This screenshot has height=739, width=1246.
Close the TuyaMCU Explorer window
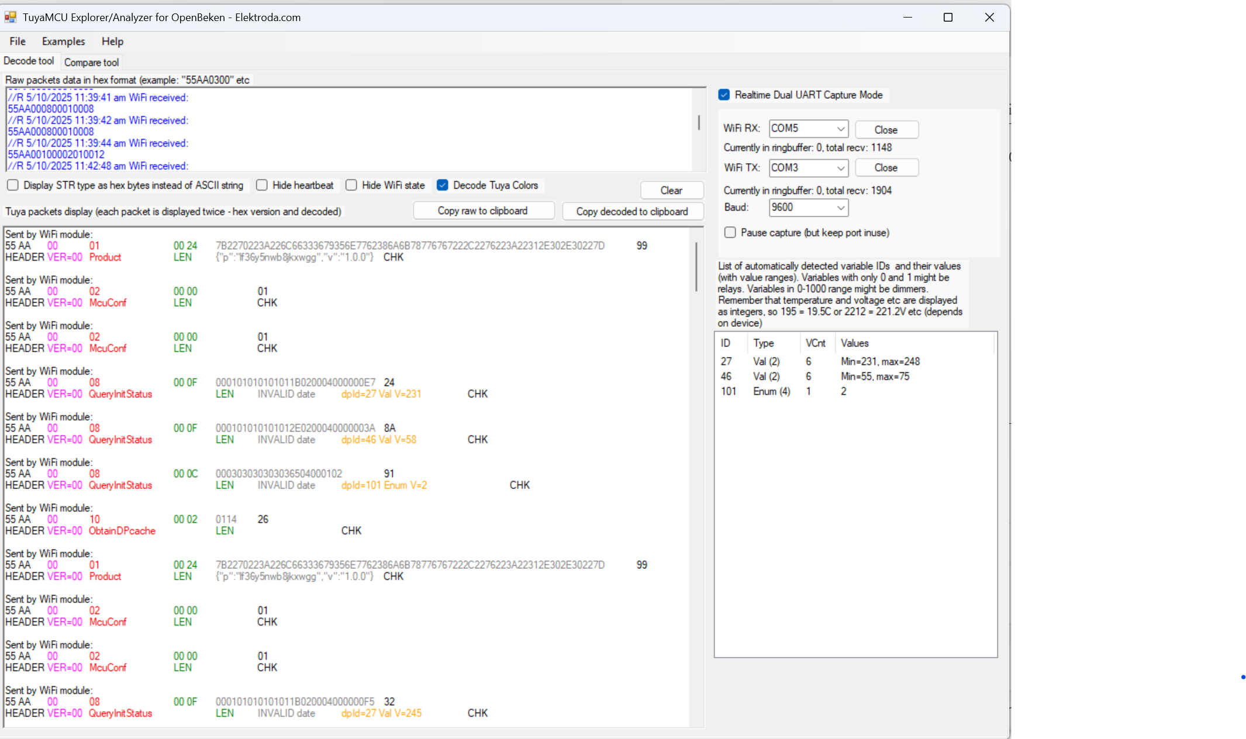[989, 17]
